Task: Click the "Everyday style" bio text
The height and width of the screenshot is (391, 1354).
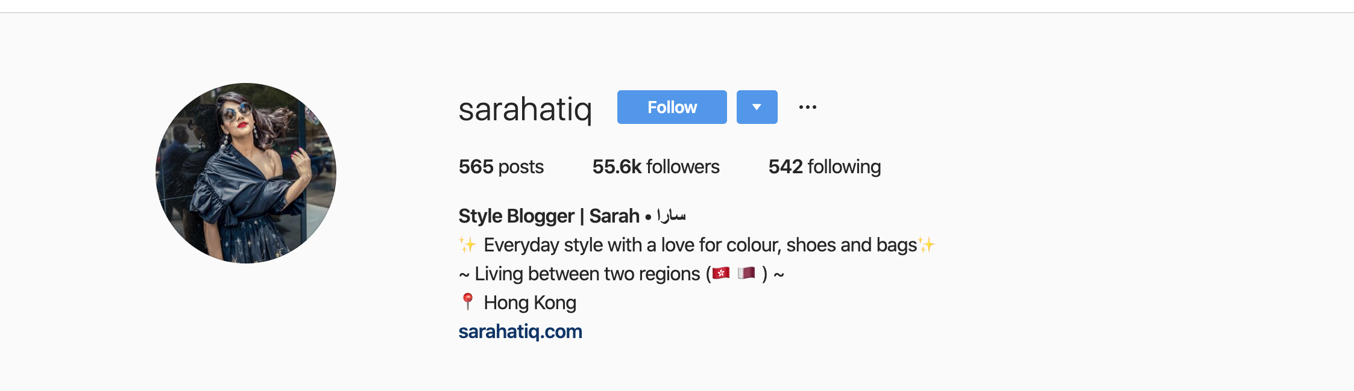Action: click(x=544, y=245)
